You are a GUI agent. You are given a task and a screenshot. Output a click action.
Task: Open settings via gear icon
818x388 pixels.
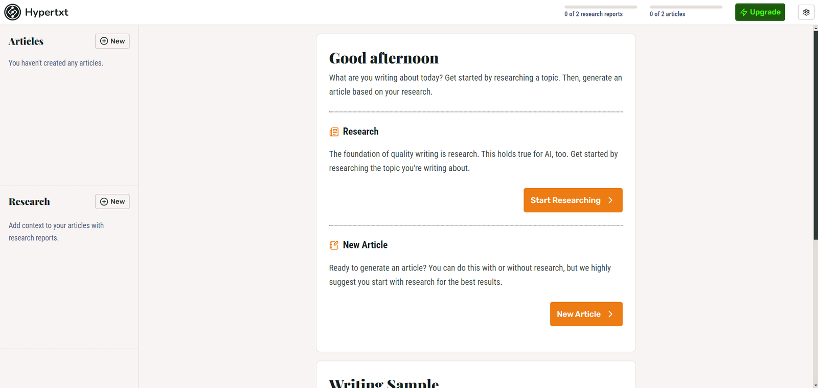coord(806,12)
